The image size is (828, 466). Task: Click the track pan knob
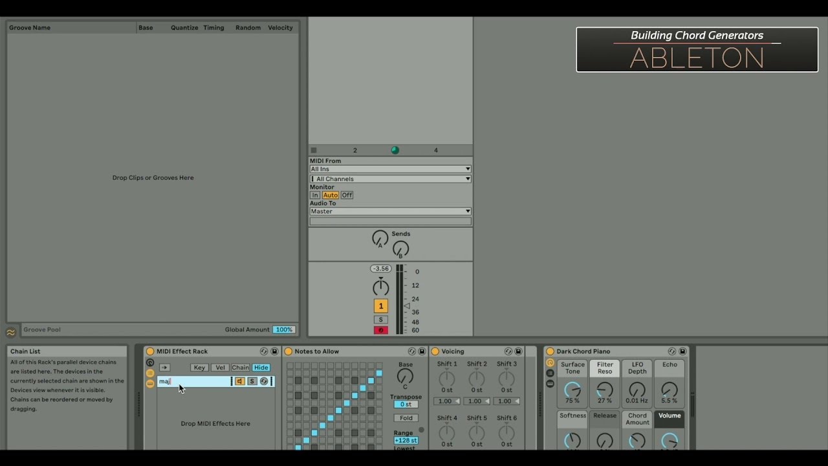tap(381, 287)
